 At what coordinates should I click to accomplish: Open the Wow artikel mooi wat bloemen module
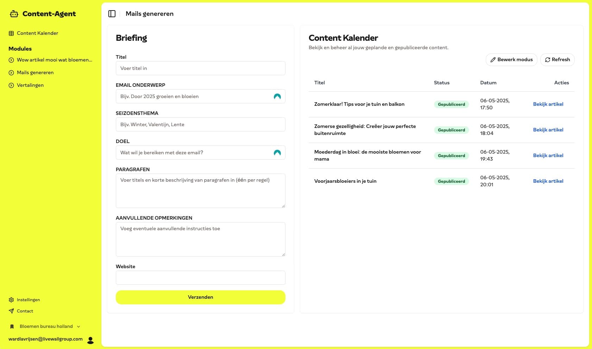tap(54, 60)
